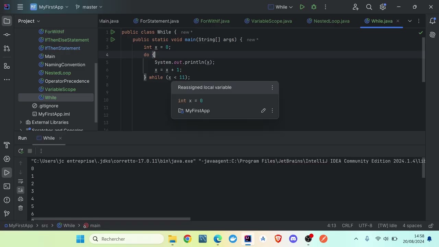Open MyFirstApp project dropdown
Image resolution: width=439 pixels, height=247 pixels.
pos(49,7)
